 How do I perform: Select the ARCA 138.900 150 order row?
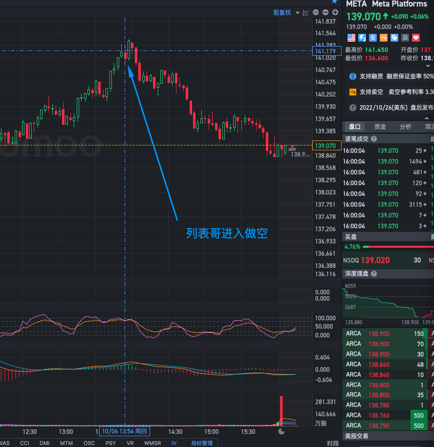[385, 333]
